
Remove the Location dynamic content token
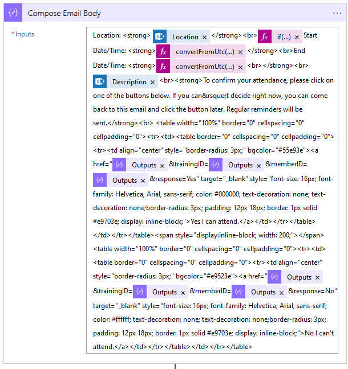(x=204, y=37)
